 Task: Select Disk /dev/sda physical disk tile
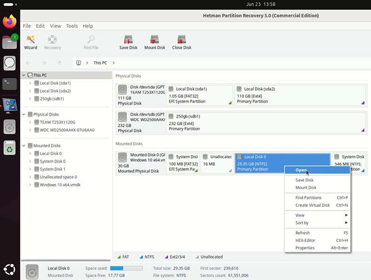click(x=141, y=95)
